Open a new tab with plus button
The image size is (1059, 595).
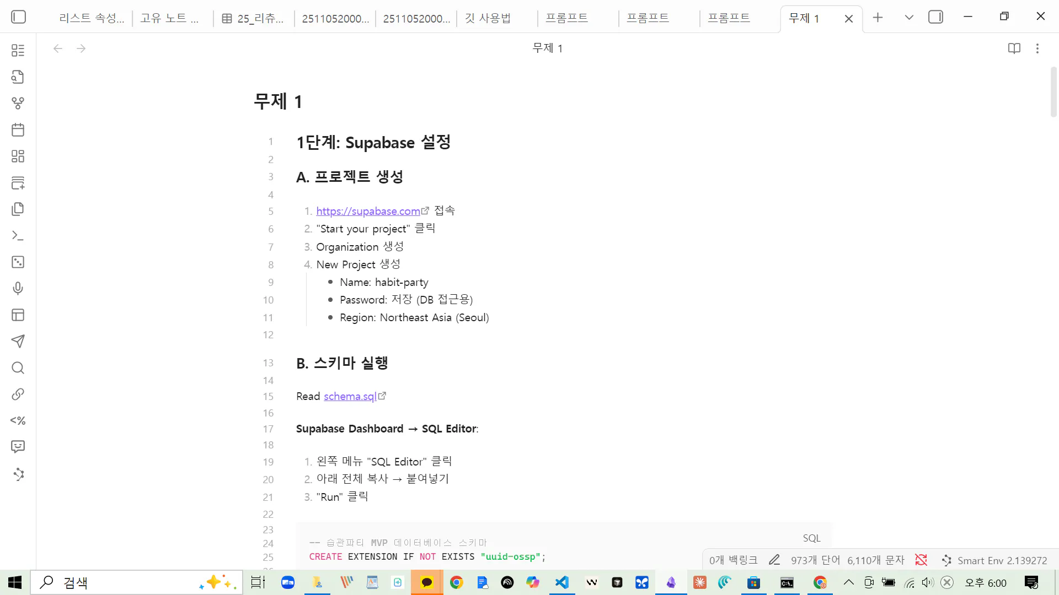[878, 18]
